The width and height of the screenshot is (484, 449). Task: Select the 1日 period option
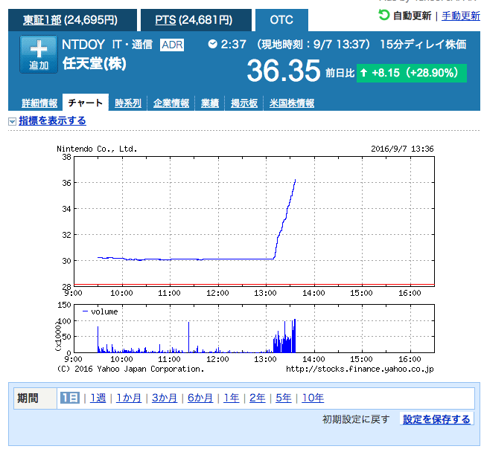[x=70, y=398]
